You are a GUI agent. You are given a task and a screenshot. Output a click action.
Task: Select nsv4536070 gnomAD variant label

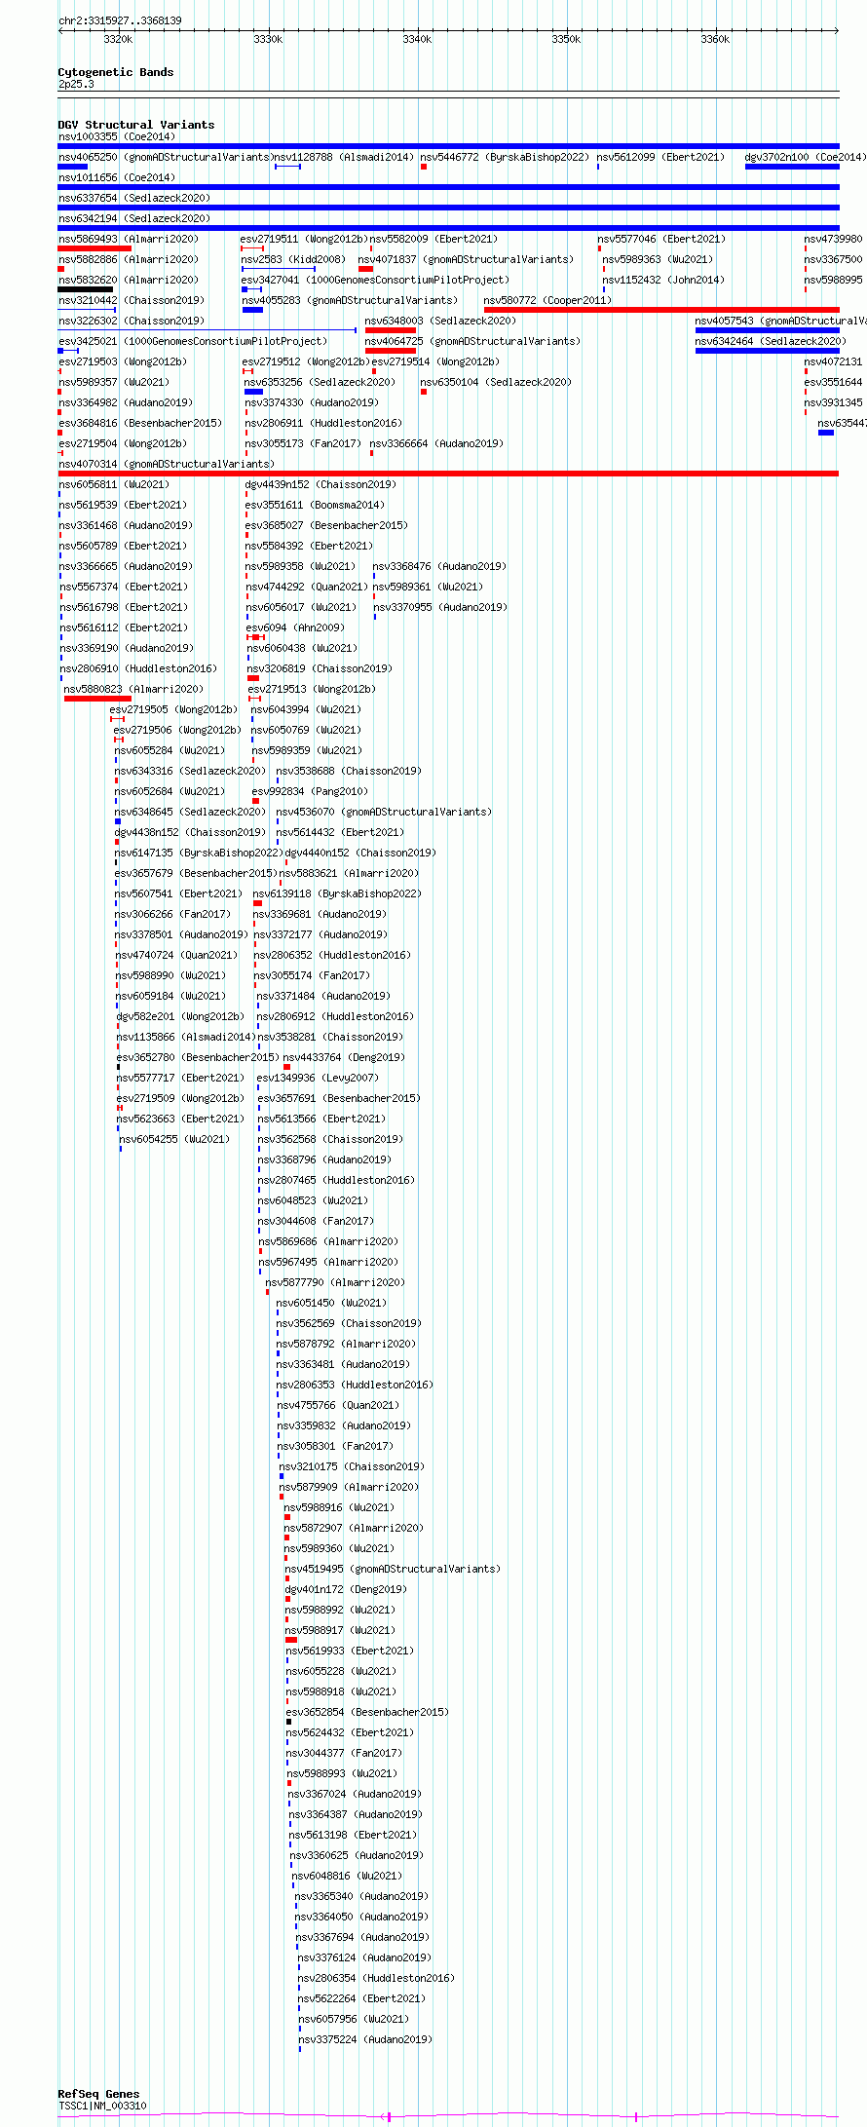click(x=384, y=812)
